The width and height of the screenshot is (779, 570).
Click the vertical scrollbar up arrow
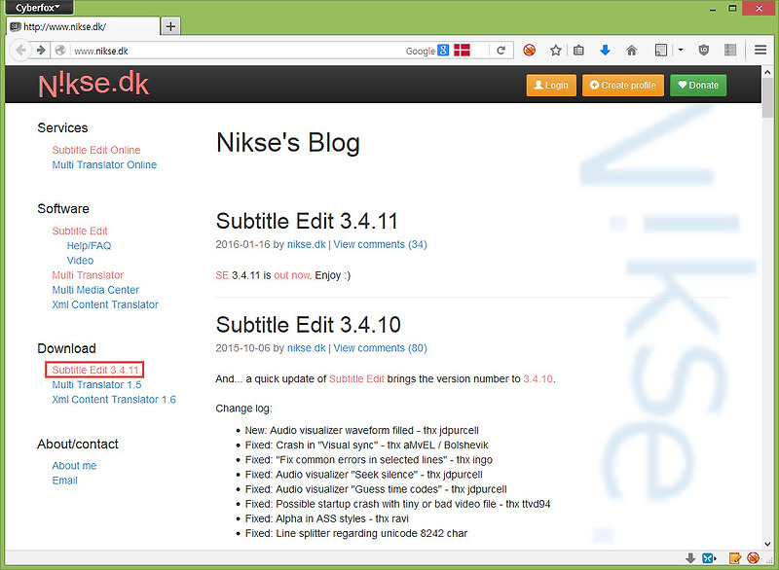767,72
